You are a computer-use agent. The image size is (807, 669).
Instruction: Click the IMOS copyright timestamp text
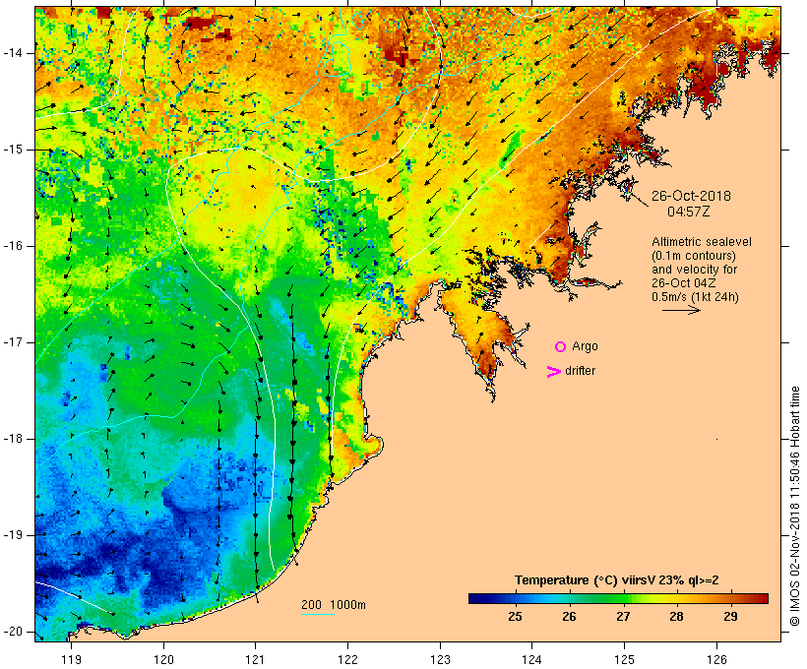coord(795,506)
